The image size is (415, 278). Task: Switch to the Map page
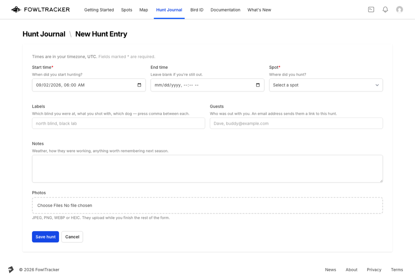tap(143, 10)
